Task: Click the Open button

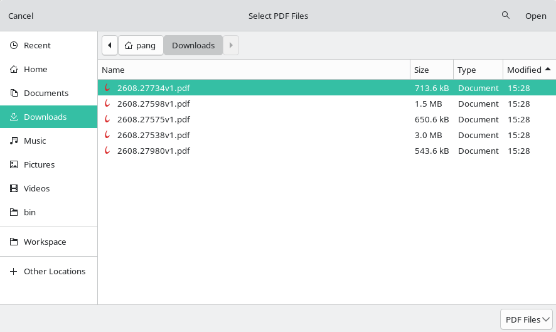Action: [535, 16]
